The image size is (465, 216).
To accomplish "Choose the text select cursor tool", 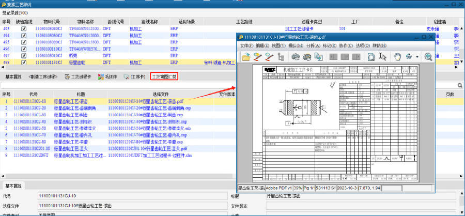I will point(382,56).
